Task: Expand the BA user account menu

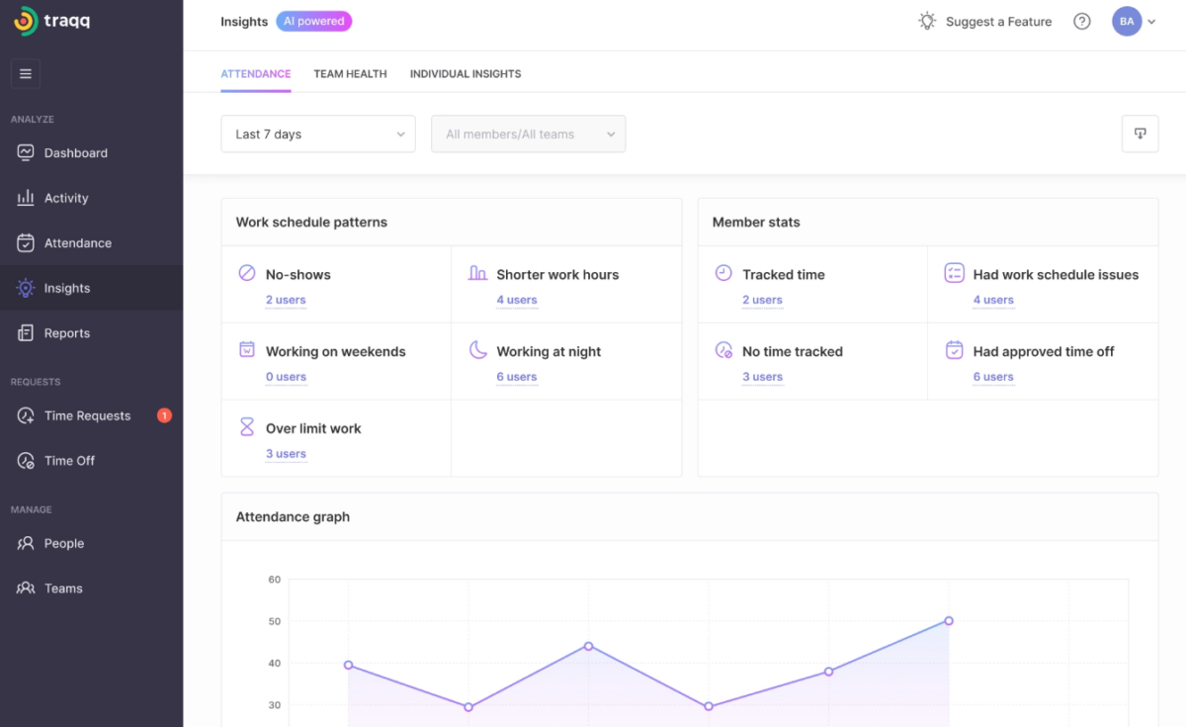Action: click(1133, 22)
